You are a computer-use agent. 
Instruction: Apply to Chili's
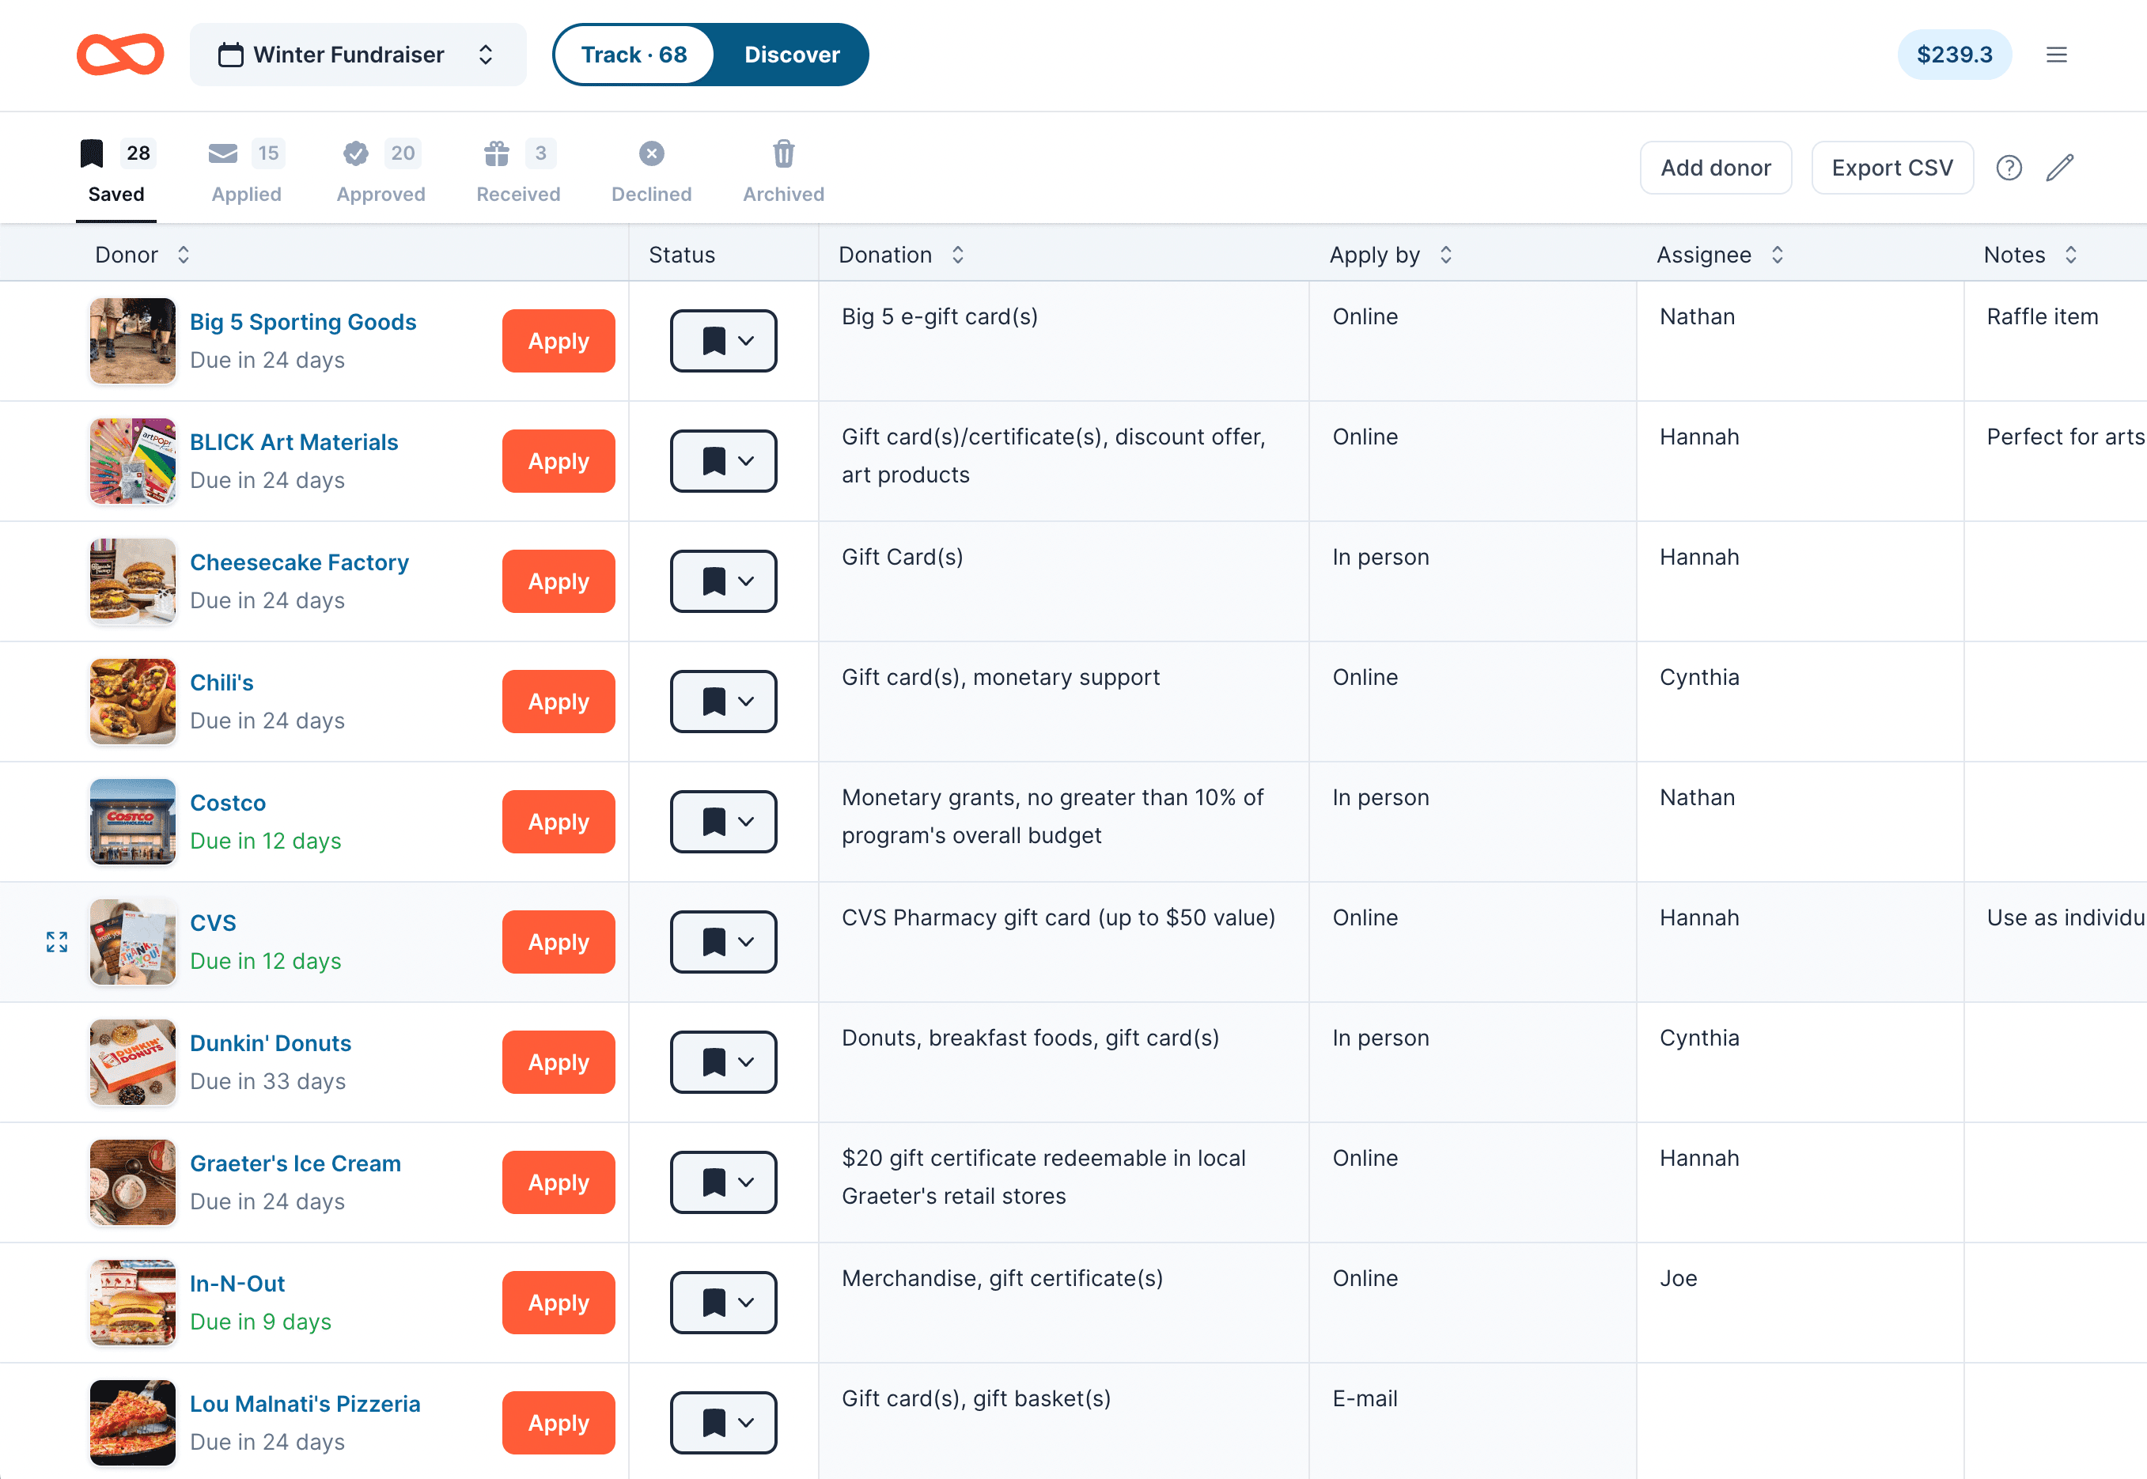559,702
